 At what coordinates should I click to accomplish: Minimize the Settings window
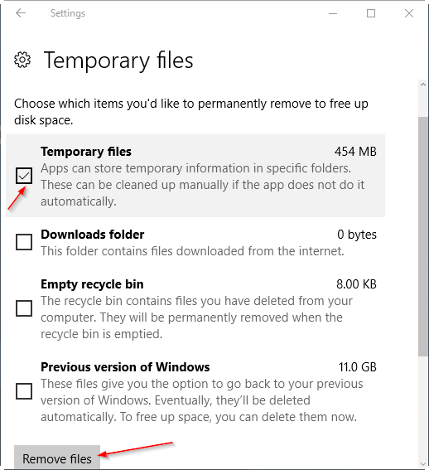pos(333,13)
